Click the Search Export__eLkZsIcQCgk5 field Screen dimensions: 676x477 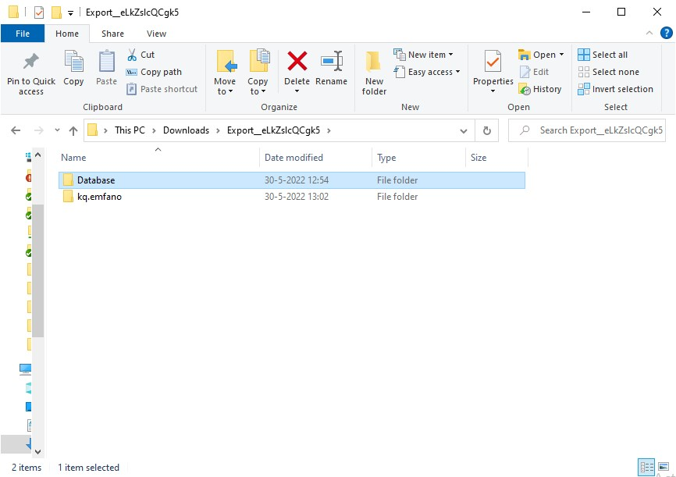point(587,130)
